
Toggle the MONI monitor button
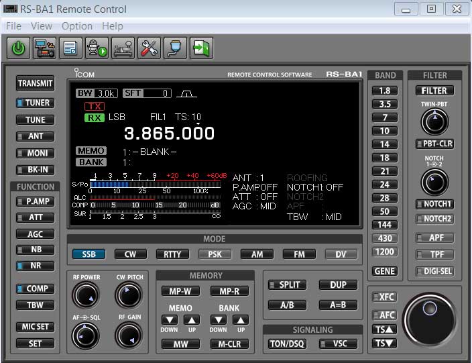click(x=36, y=153)
